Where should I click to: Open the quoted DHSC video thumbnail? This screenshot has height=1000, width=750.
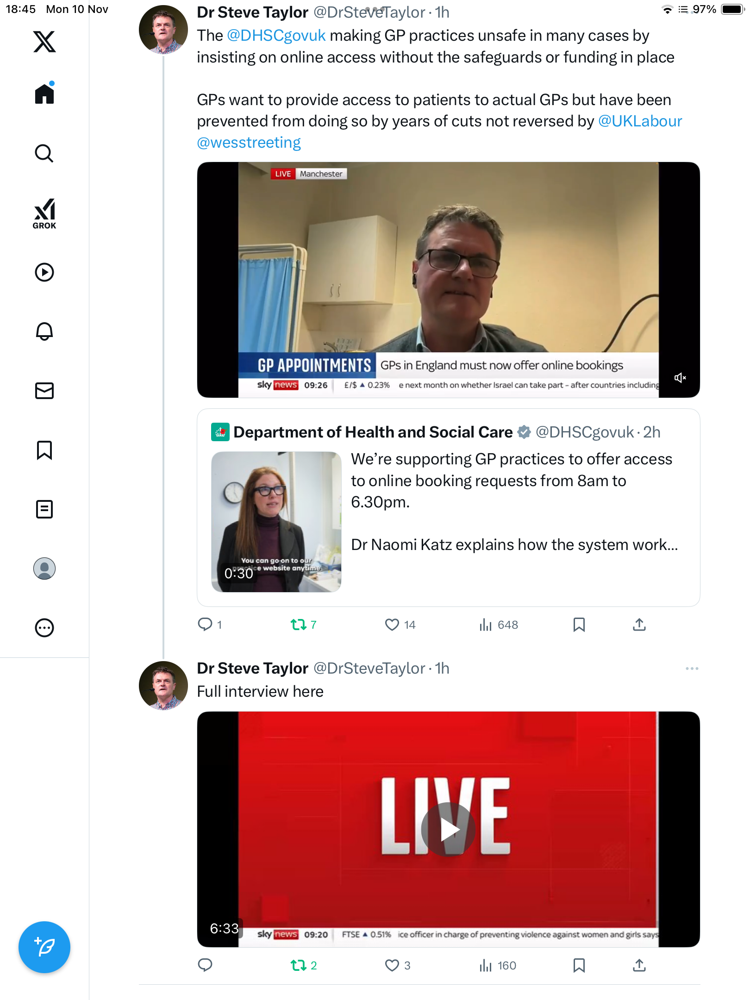coord(276,522)
